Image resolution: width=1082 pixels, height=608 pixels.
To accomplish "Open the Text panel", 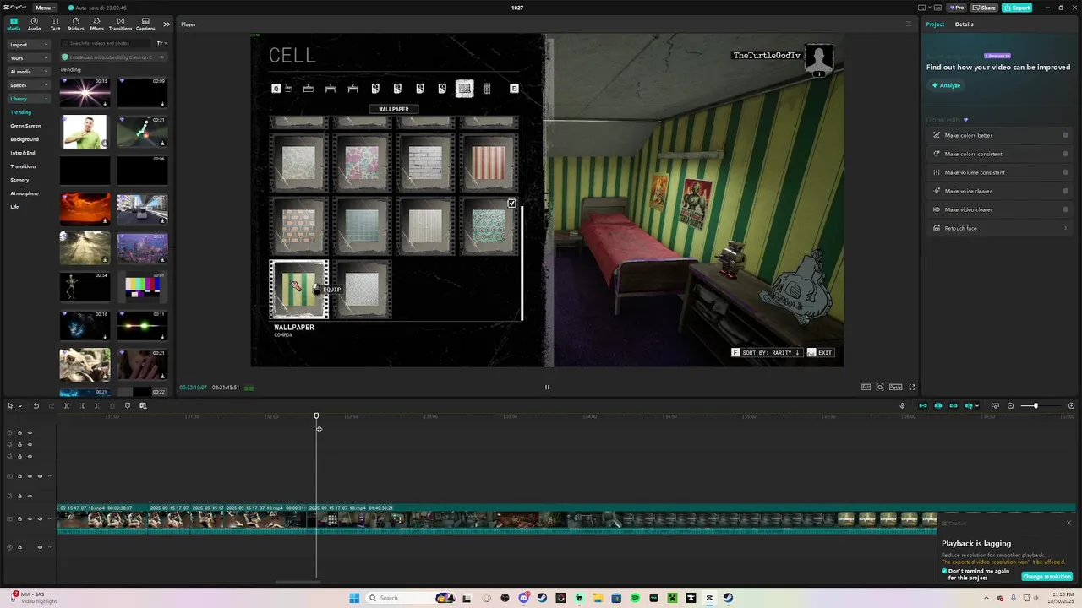I will [55, 24].
